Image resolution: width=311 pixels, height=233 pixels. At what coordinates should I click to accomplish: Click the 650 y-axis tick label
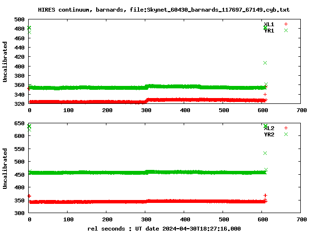[x=19, y=123]
